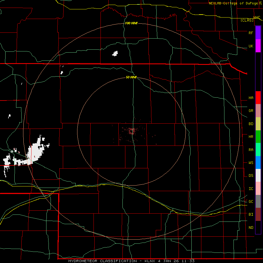The height and width of the screenshot is (263, 263).
Task: Click the IC legend label
Action: point(251,189)
